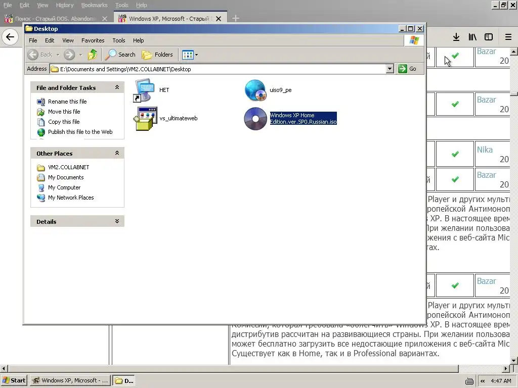This screenshot has height=388, width=518.
Task: Select the uiso9_pe installer icon
Action: (x=255, y=90)
